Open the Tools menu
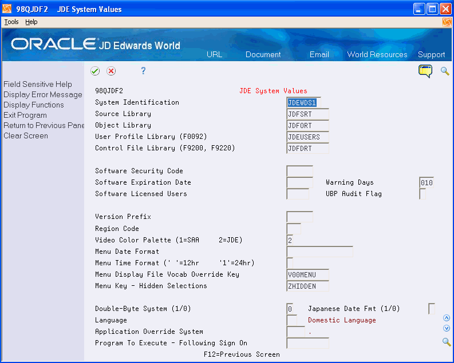This screenshot has width=454, height=363. [11, 22]
